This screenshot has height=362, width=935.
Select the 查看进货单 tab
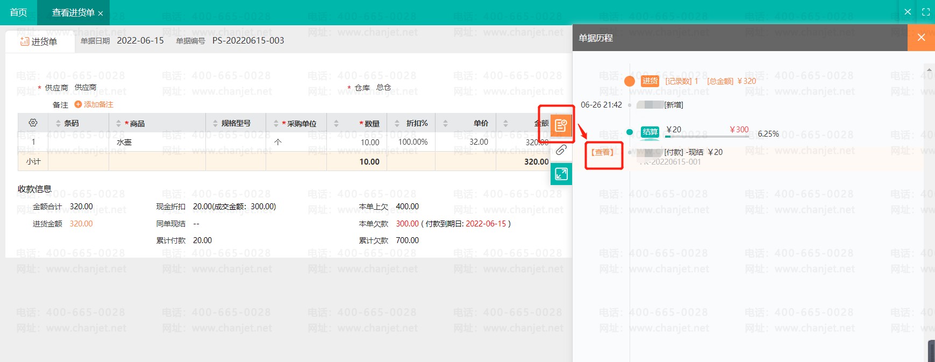click(x=73, y=12)
